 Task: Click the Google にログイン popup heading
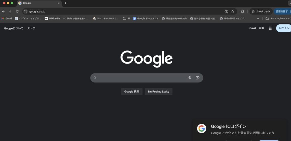(229, 126)
